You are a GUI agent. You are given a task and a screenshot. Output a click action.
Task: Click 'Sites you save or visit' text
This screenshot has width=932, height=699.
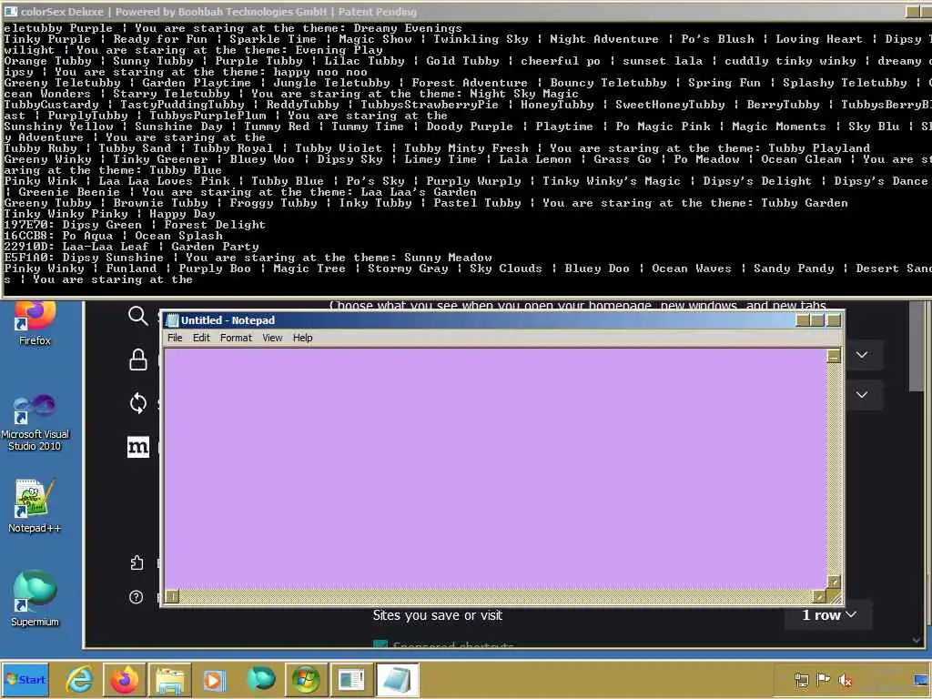coord(438,615)
